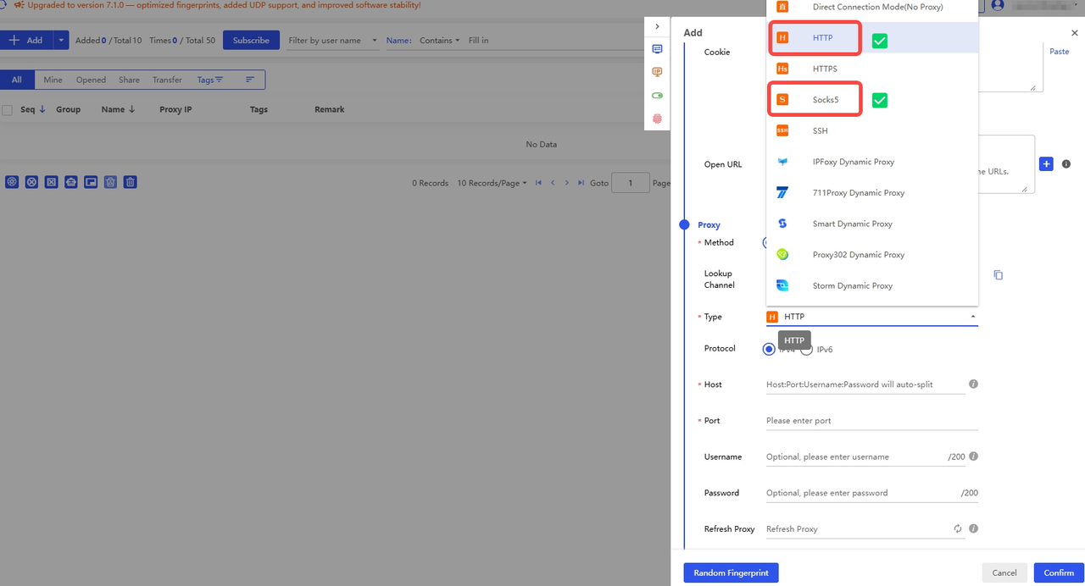Click the trash icon in bottom-left toolbar
The width and height of the screenshot is (1085, 586).
click(130, 182)
